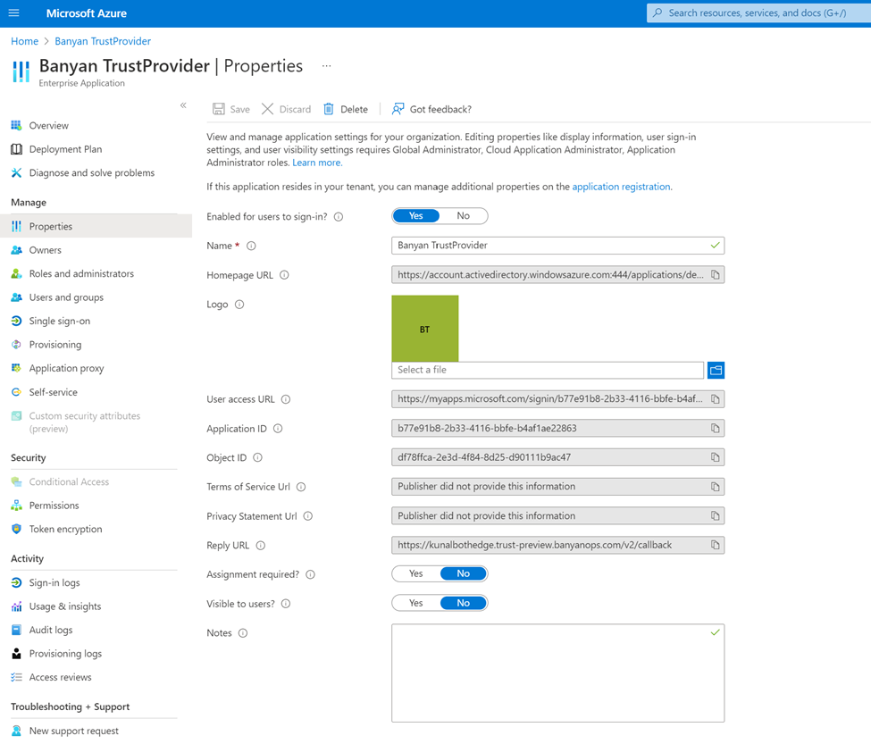Click the Discard button

(x=286, y=109)
